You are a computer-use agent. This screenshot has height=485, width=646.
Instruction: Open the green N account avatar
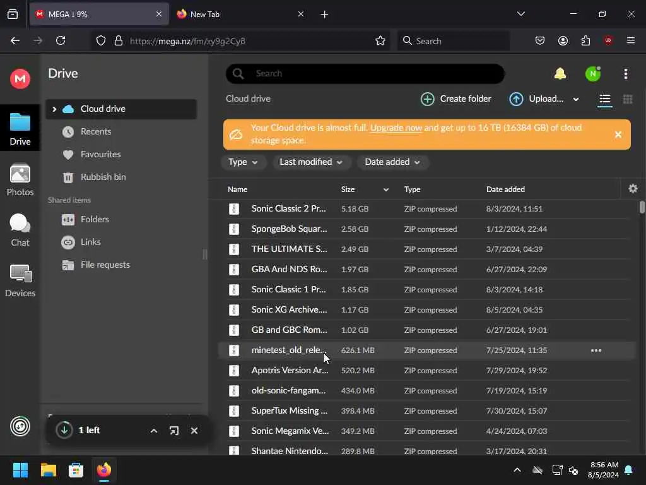coord(592,74)
